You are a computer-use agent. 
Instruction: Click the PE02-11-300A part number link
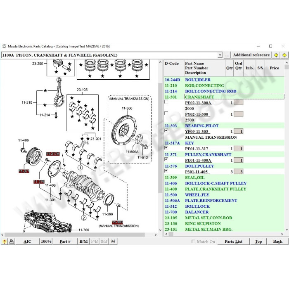coord(198,103)
